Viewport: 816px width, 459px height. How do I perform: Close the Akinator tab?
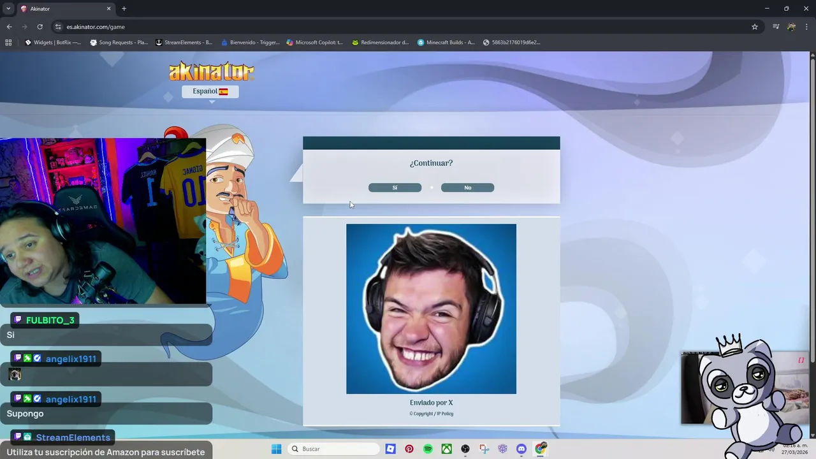[x=108, y=9]
